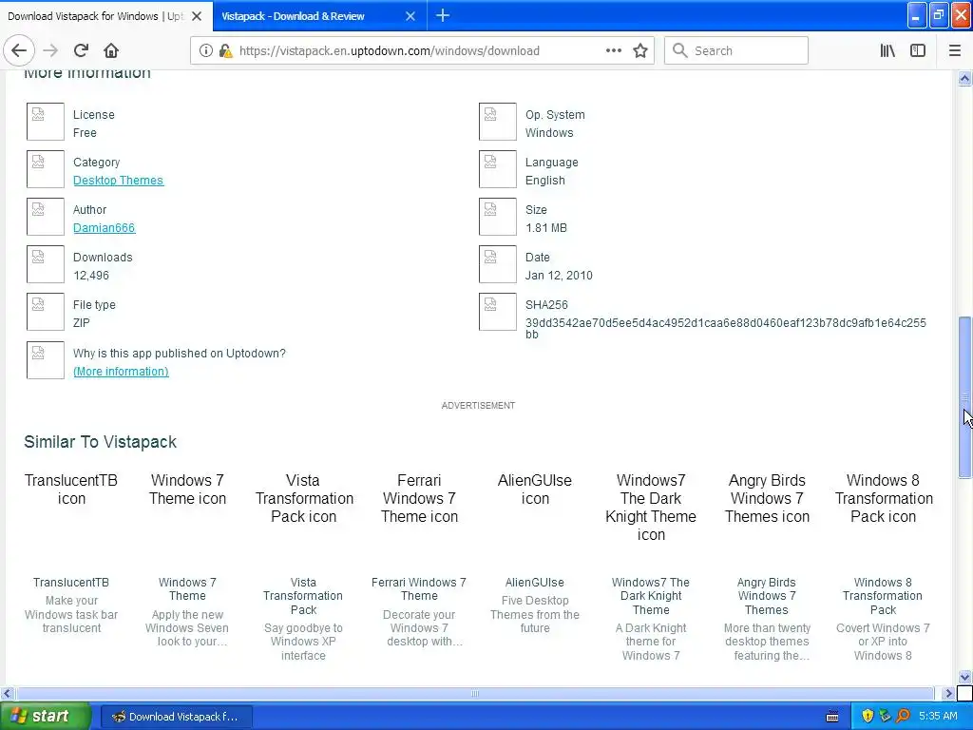Switch to Vistapack - Download & Review tab
973x730 pixels.
(319, 16)
